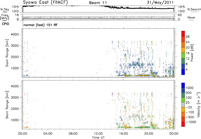The height and width of the screenshot is (139, 201).
Task: Click the left '10^5' noise axis label
Action: [15, 7]
